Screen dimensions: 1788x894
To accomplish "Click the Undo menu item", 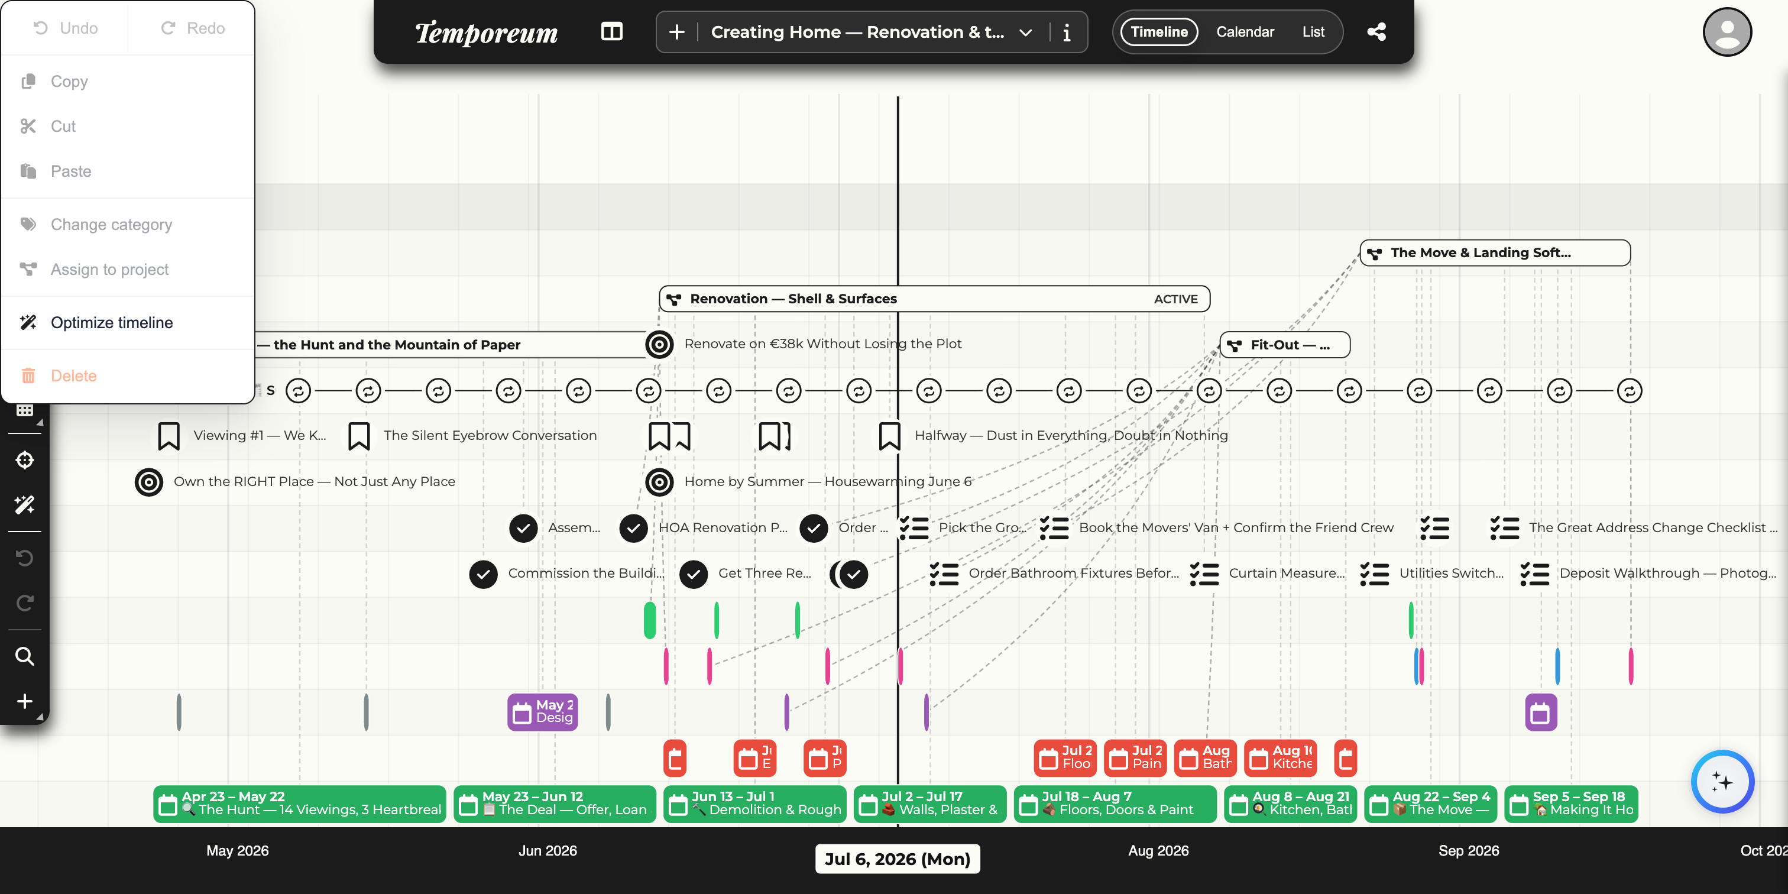I will tap(65, 28).
